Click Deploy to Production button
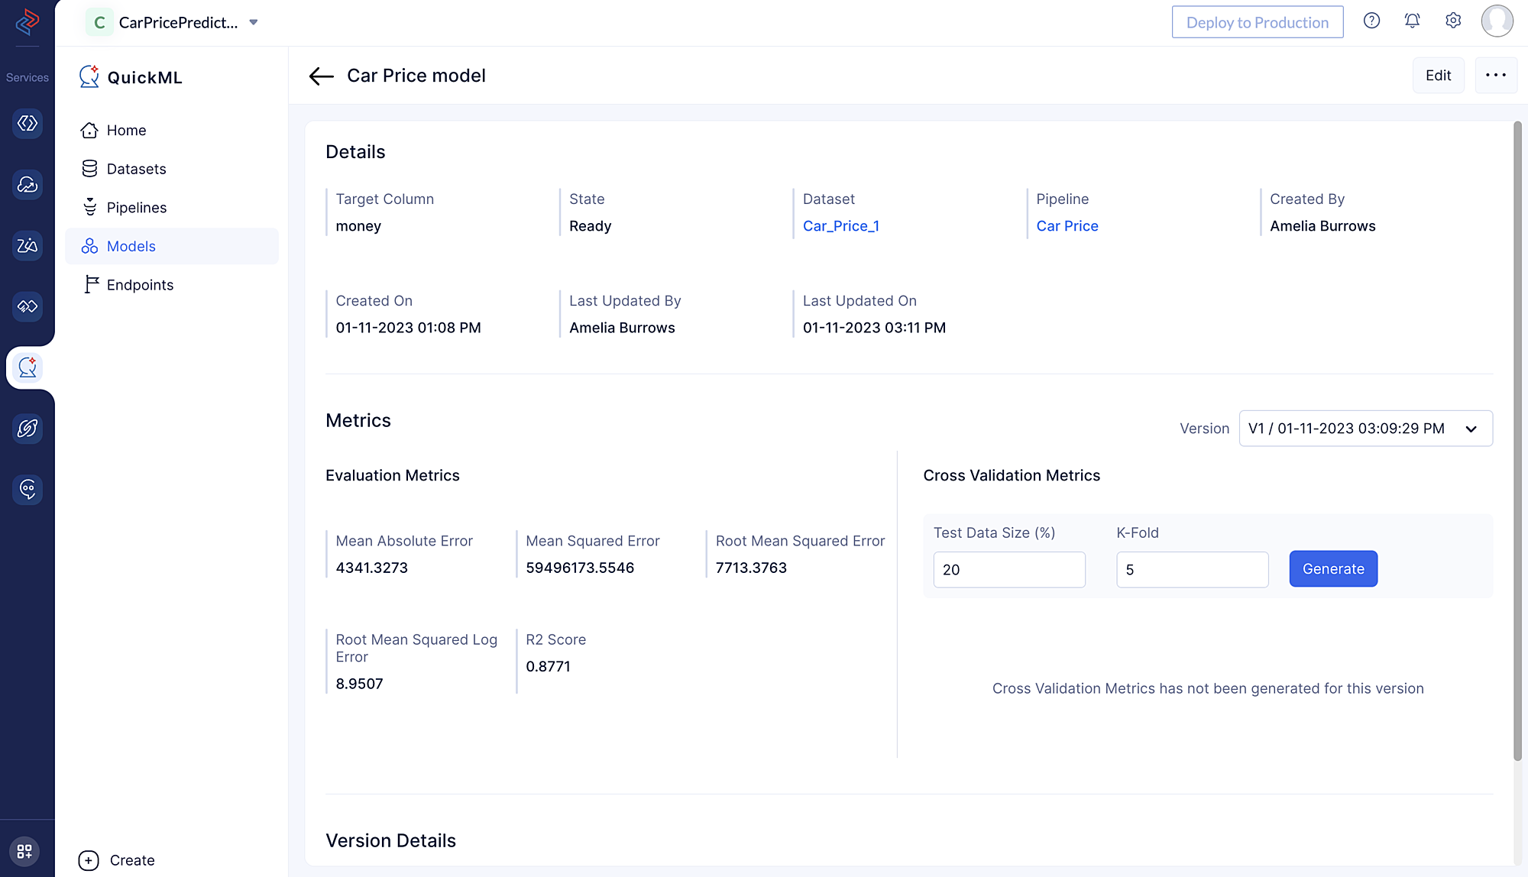Image resolution: width=1528 pixels, height=877 pixels. (1258, 22)
